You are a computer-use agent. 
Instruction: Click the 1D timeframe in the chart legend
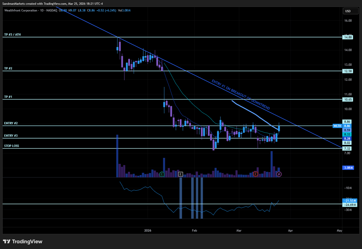click(41, 10)
